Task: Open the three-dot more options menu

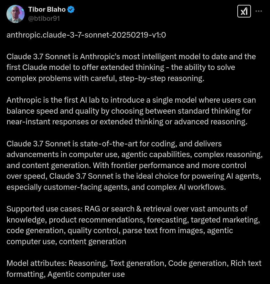Action: 259,11
